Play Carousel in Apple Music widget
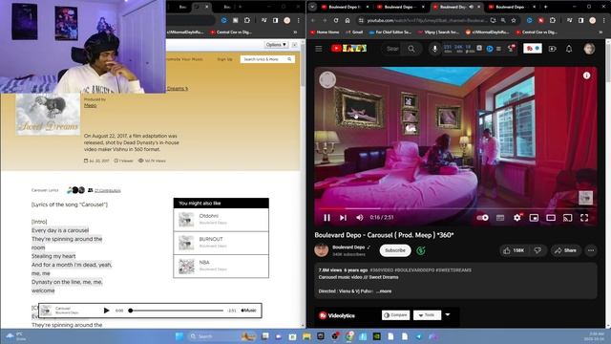The height and width of the screenshot is (344, 611). (106, 311)
